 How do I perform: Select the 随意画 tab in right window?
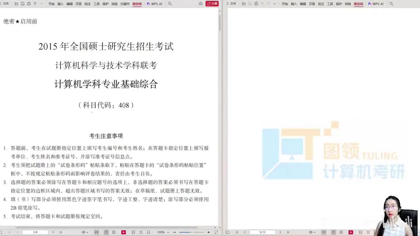358,4
